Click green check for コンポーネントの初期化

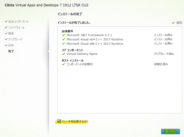(x=63, y=64)
